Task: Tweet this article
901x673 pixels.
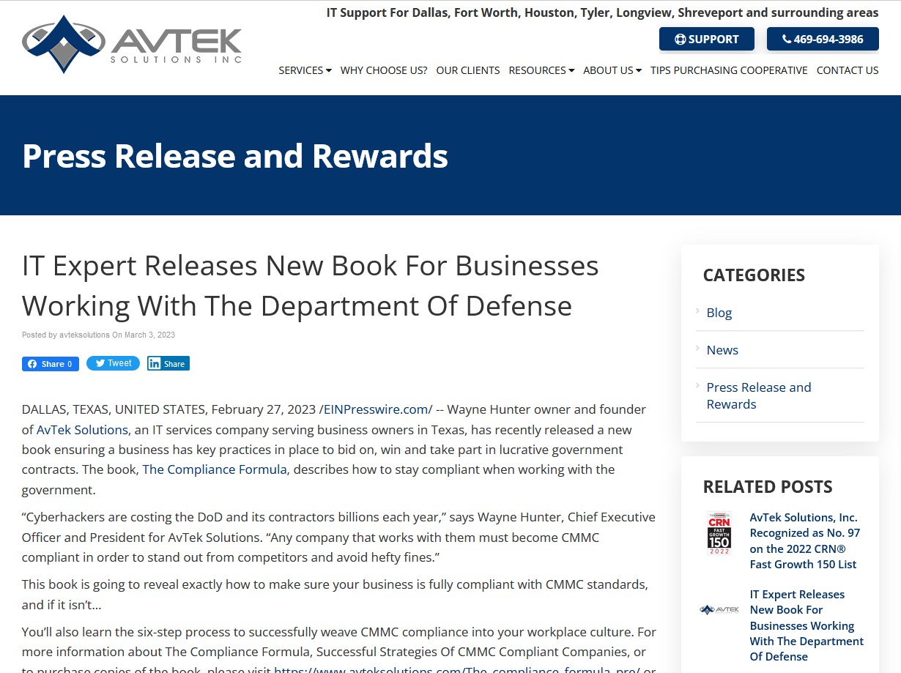Action: [113, 363]
